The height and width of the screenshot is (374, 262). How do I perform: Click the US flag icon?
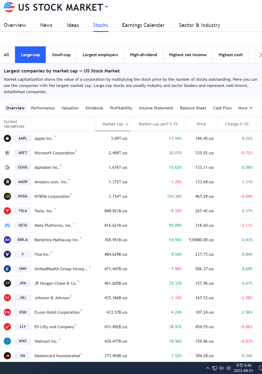click(9, 7)
